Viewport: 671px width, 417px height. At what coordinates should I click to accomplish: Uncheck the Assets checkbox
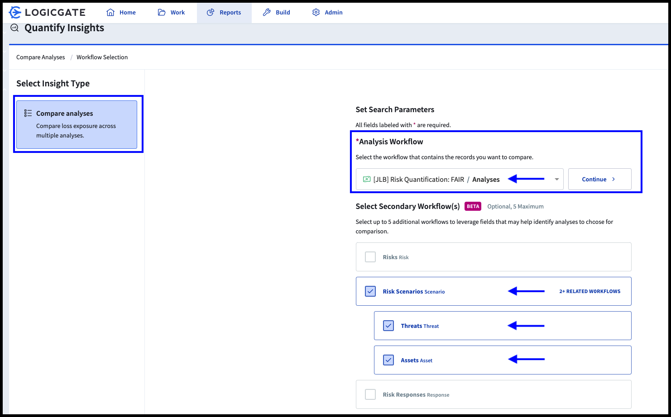point(388,360)
